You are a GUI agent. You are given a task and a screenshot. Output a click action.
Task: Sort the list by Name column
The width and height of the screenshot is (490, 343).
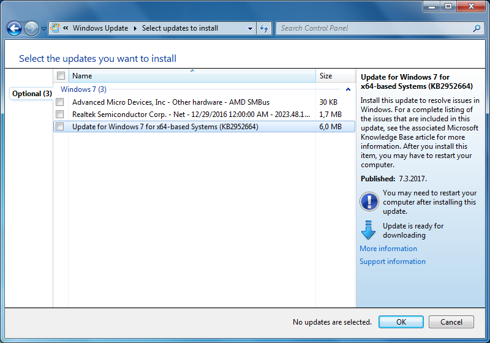pyautogui.click(x=192, y=76)
